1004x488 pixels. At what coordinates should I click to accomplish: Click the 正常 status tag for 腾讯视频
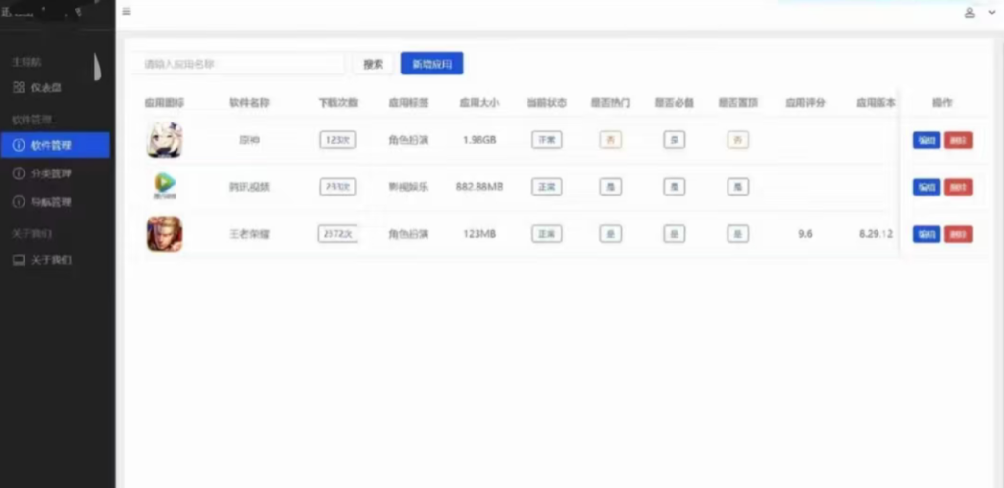tap(547, 187)
